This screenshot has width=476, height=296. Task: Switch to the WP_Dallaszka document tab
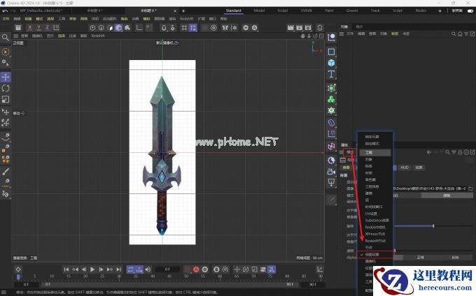click(41, 10)
